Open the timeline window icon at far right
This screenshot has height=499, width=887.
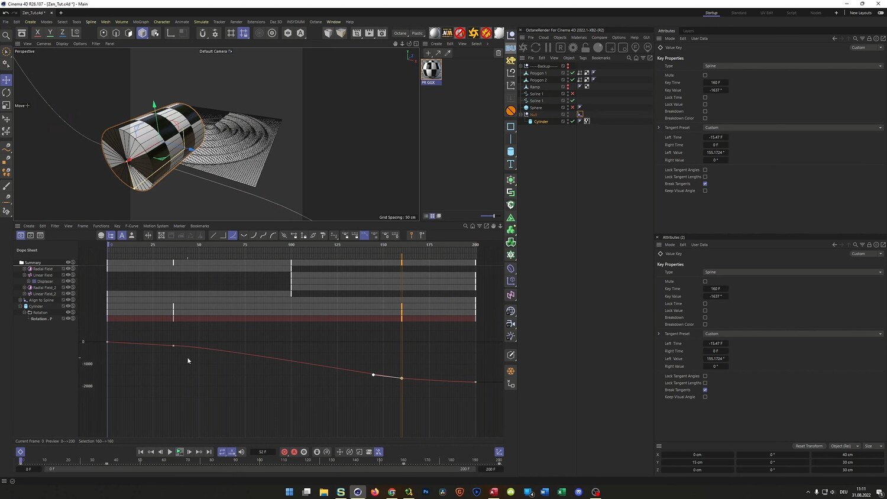click(x=499, y=452)
